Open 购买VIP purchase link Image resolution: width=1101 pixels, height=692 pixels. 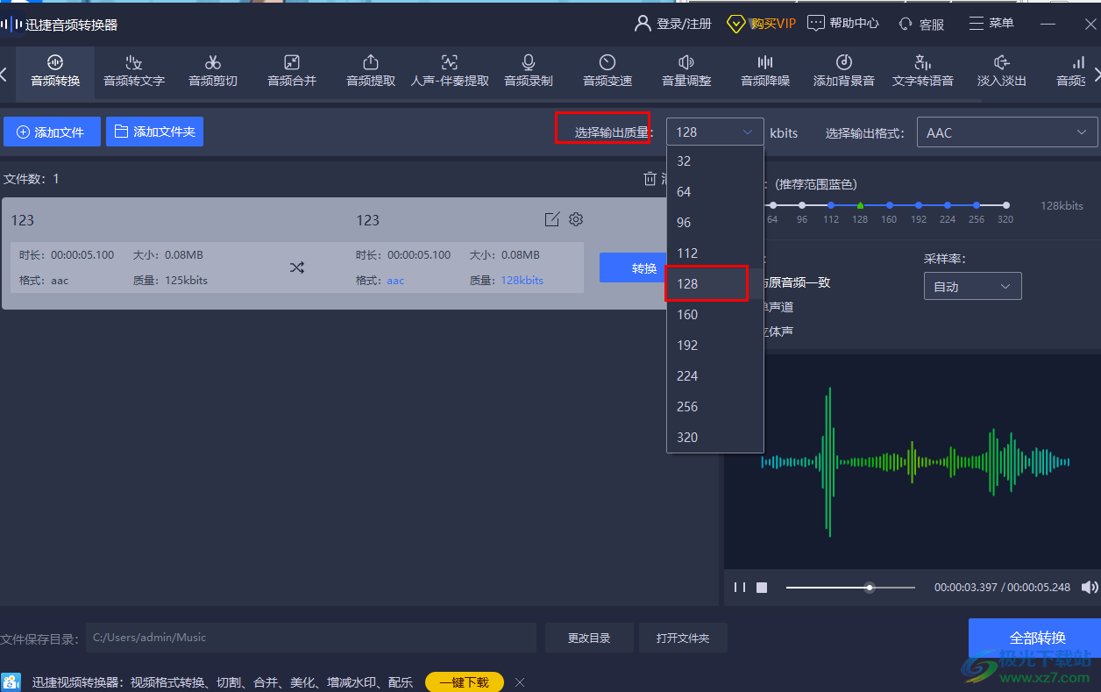(761, 24)
